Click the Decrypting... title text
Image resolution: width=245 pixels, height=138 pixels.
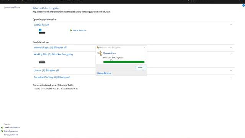109,53
